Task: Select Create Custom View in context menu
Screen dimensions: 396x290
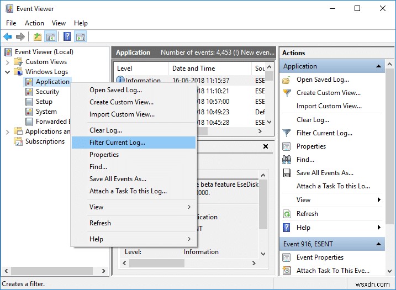Action: coord(134,102)
